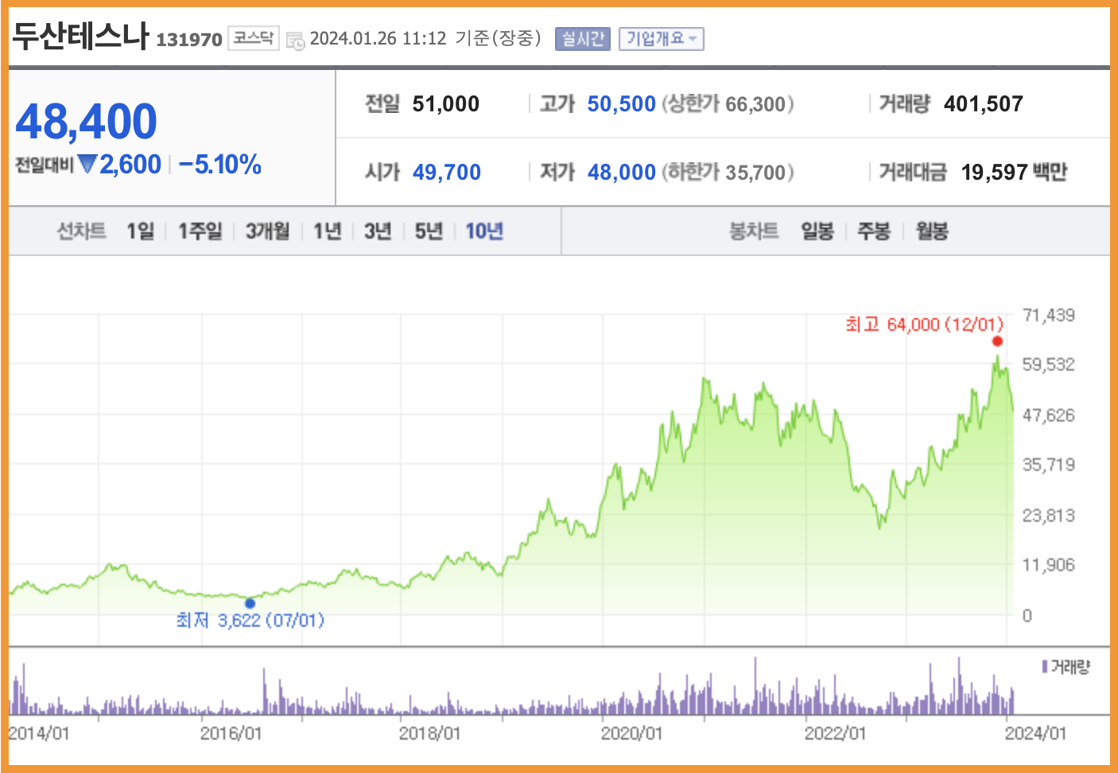The image size is (1118, 773).
Task: Click the blue 최저 3,622 low marker dot
Action: pyautogui.click(x=250, y=603)
